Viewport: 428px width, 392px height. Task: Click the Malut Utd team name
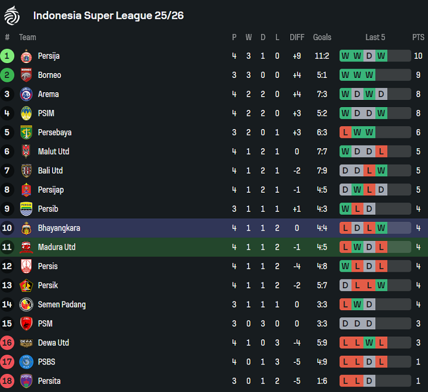point(53,152)
